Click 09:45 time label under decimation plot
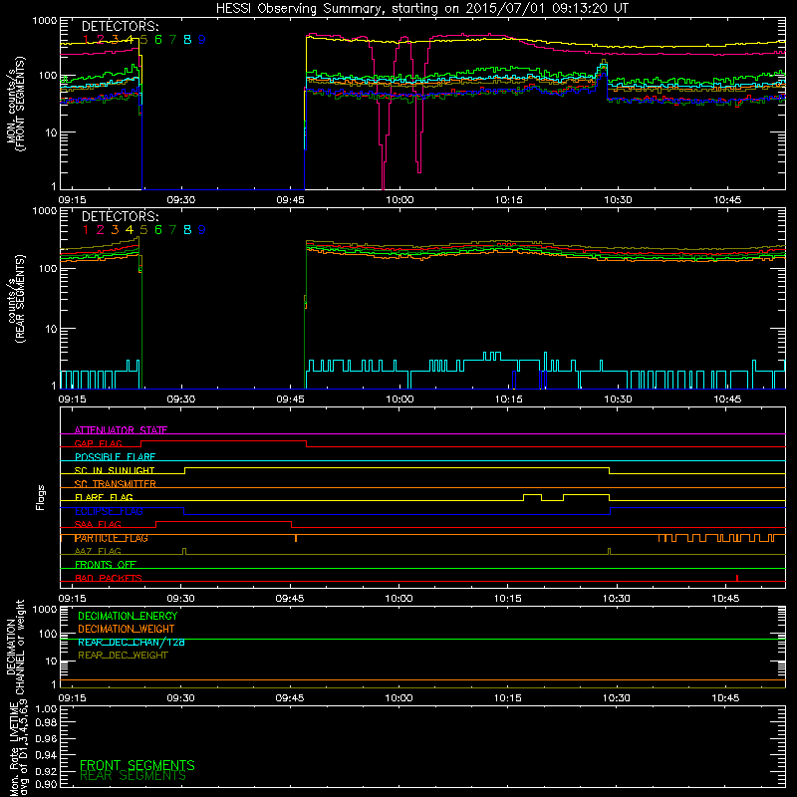 click(x=290, y=698)
